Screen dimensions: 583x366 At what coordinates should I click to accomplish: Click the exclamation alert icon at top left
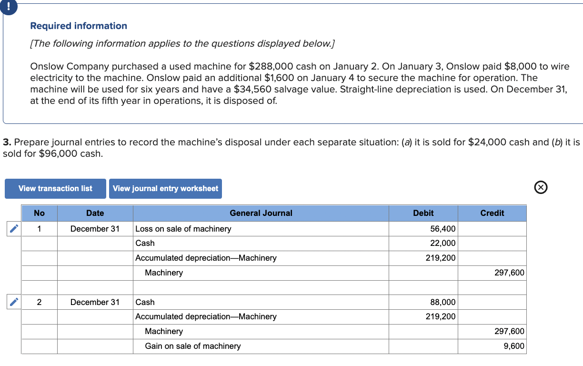click(x=9, y=7)
